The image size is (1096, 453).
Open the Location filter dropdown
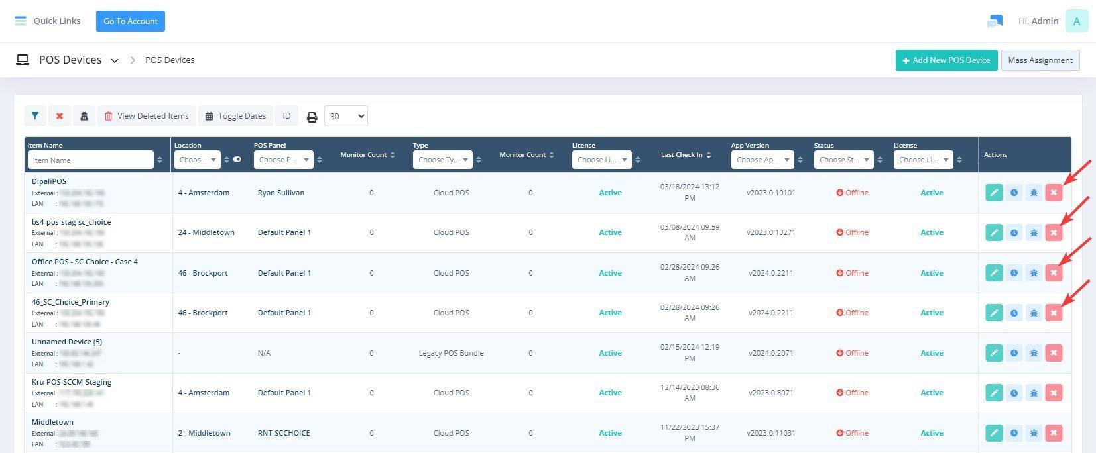197,160
